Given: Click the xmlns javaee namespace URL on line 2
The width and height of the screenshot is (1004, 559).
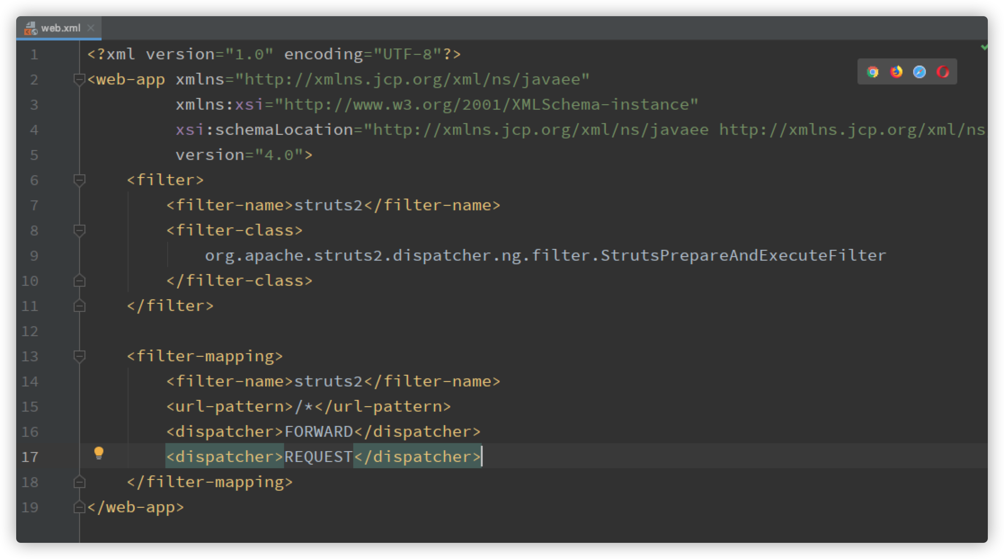Looking at the screenshot, I should point(412,80).
